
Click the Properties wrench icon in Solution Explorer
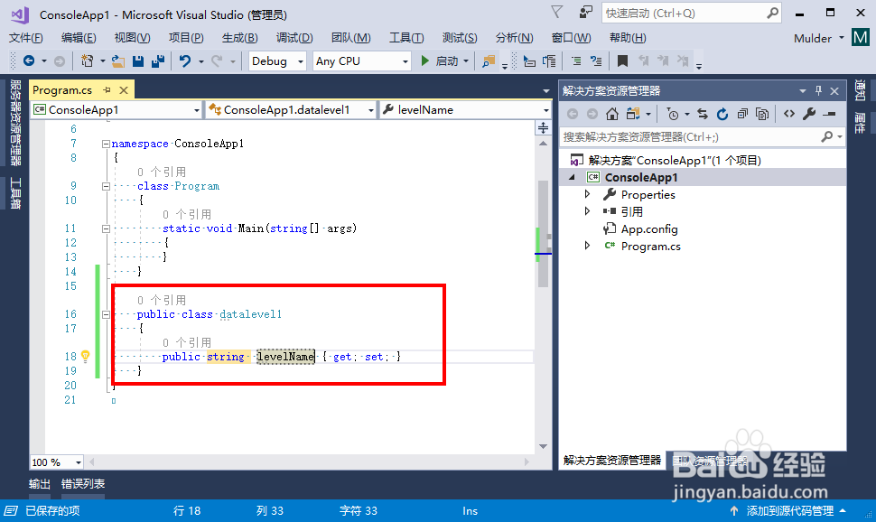(x=809, y=114)
